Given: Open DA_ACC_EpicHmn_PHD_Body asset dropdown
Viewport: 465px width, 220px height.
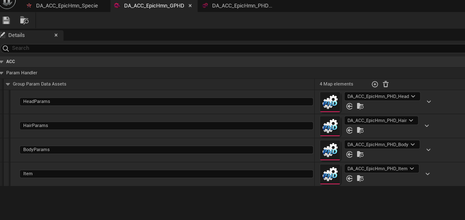Looking at the screenshot, I should coord(382,144).
